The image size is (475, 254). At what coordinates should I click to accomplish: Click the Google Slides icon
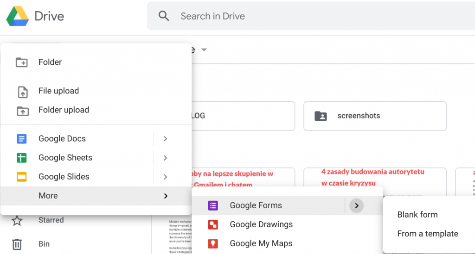[x=21, y=177]
